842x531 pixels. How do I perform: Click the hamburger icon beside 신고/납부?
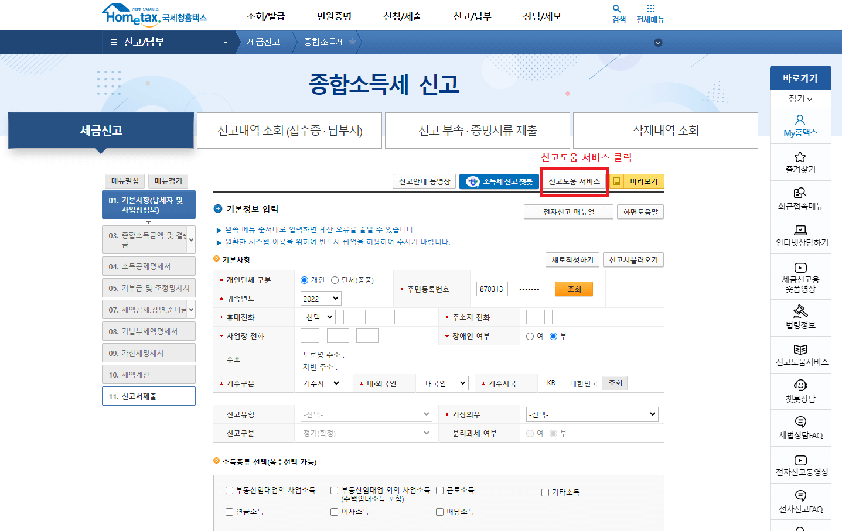[x=114, y=42]
